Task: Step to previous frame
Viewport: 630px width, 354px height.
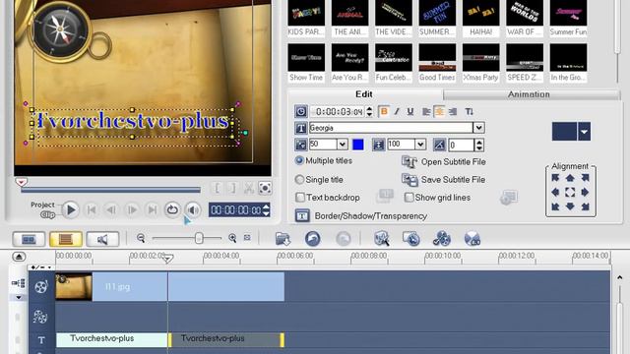Action: pyautogui.click(x=111, y=209)
